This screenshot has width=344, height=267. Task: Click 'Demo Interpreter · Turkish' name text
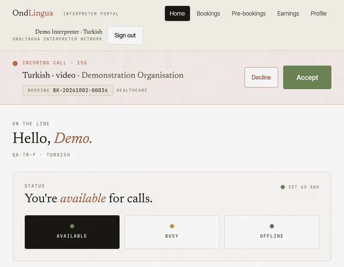coord(69,31)
